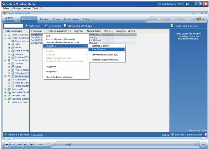Viewport: 209px width, 149px height.
Task: Click star rating of first file row
Action: 108,35
